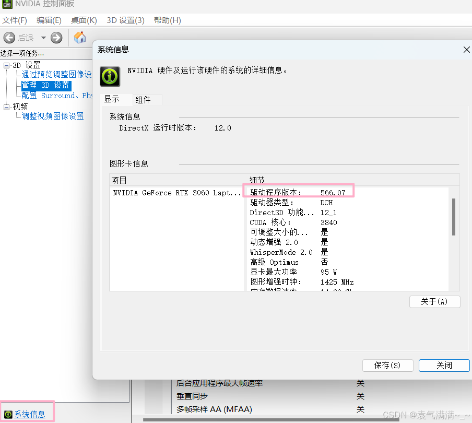The height and width of the screenshot is (423, 472).
Task: Click the 动态增强 2.0 row
Action: [x=289, y=242]
